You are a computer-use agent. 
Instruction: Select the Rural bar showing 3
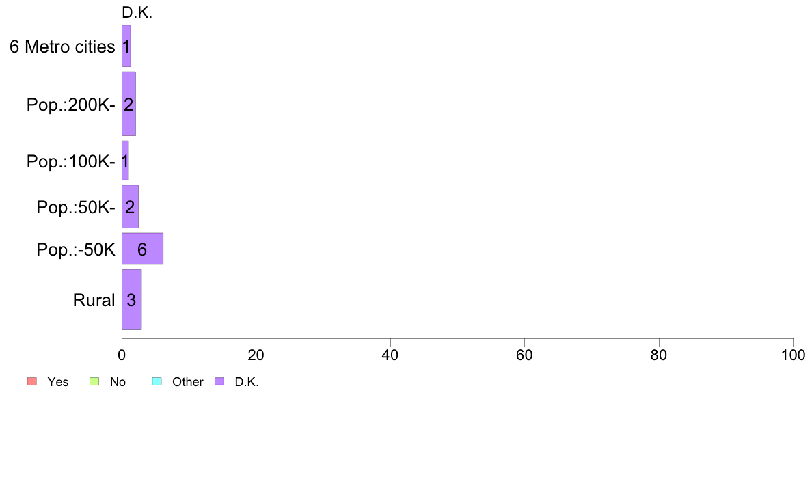(131, 300)
